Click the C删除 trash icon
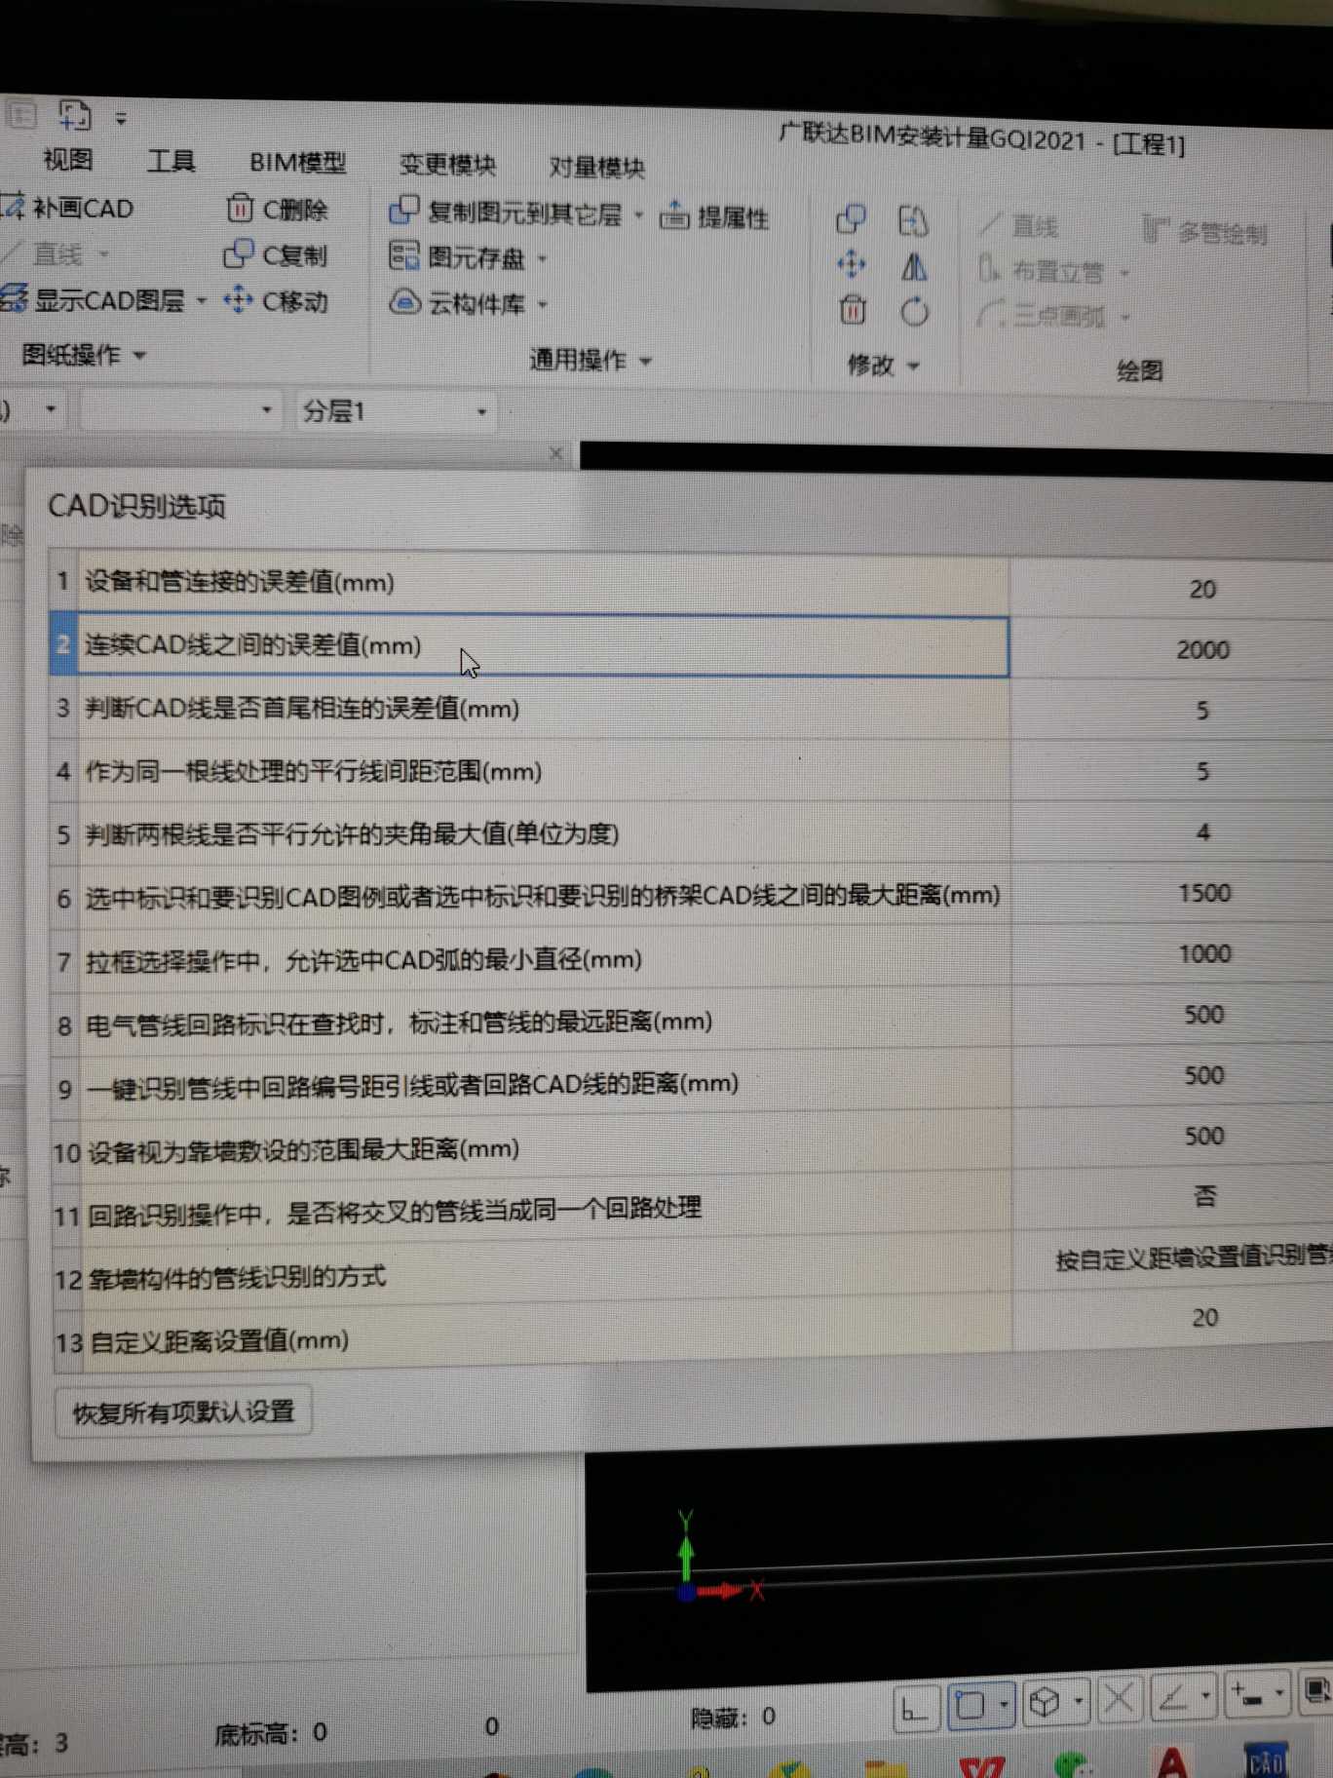Image resolution: width=1333 pixels, height=1778 pixels. (239, 208)
